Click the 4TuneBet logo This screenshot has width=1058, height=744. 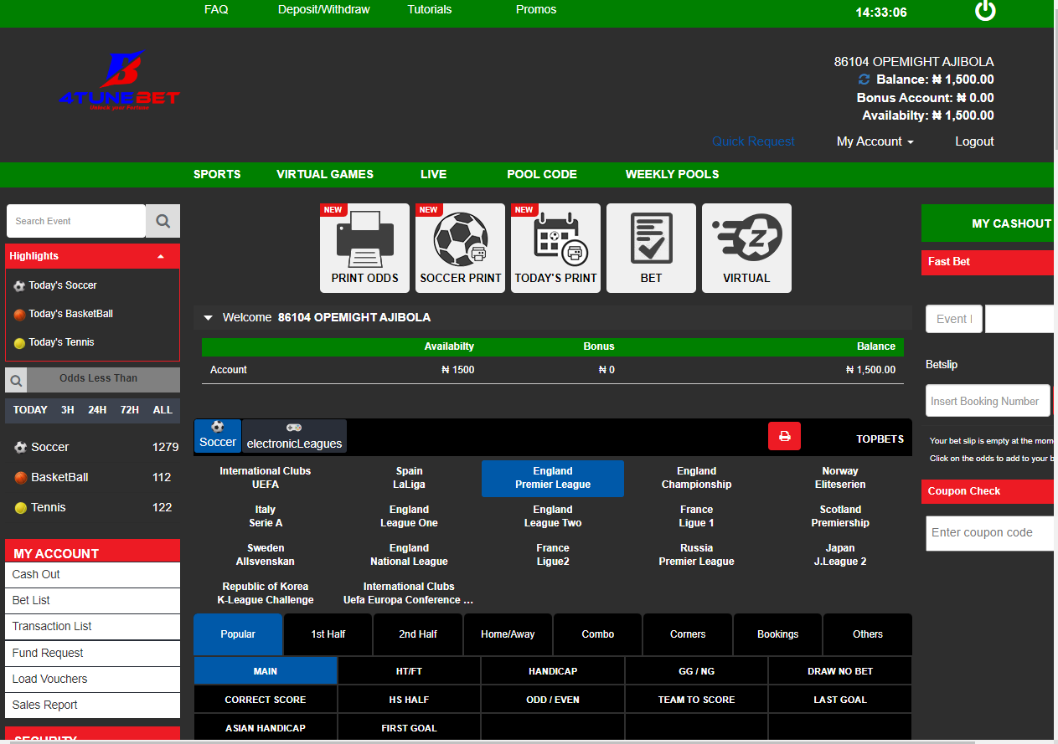click(119, 81)
